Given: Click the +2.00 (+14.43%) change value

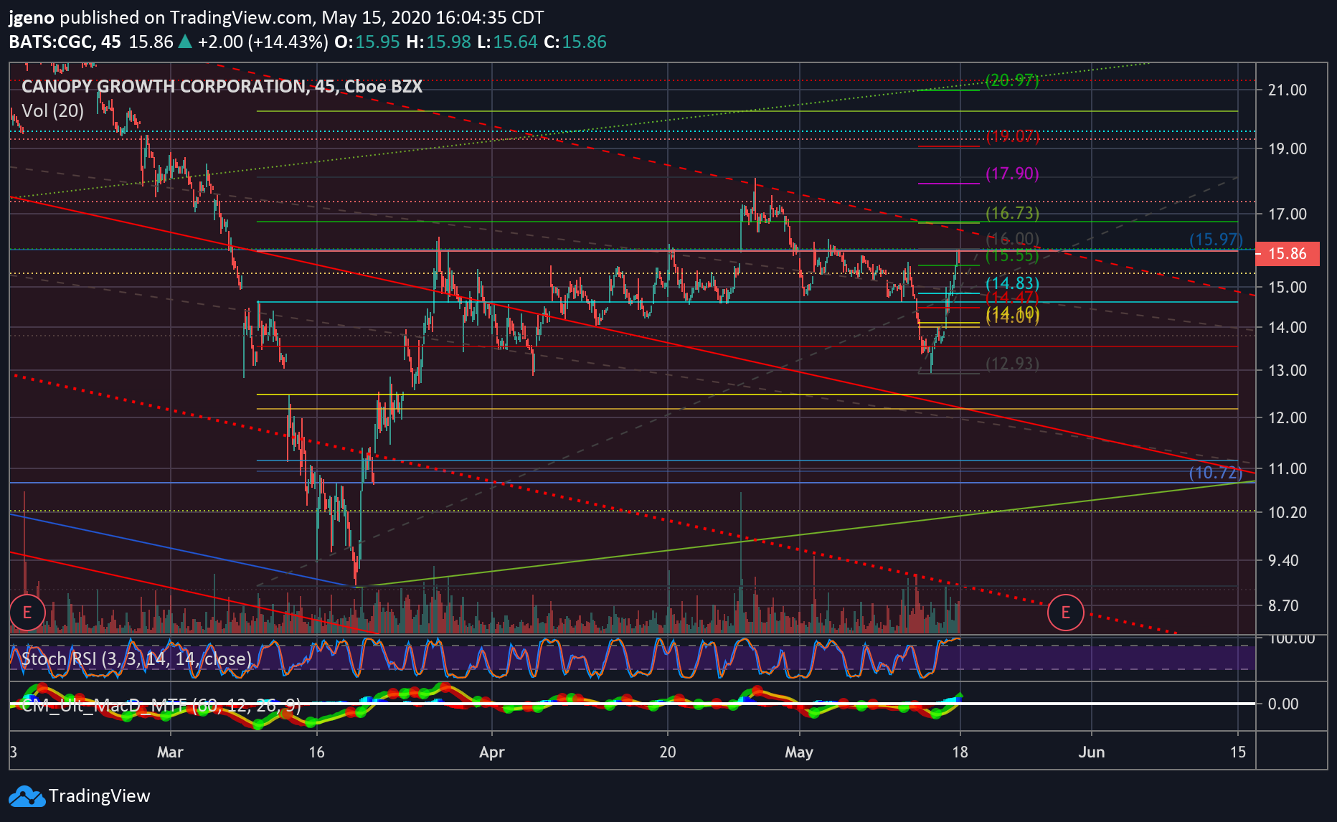Looking at the screenshot, I should point(263,42).
